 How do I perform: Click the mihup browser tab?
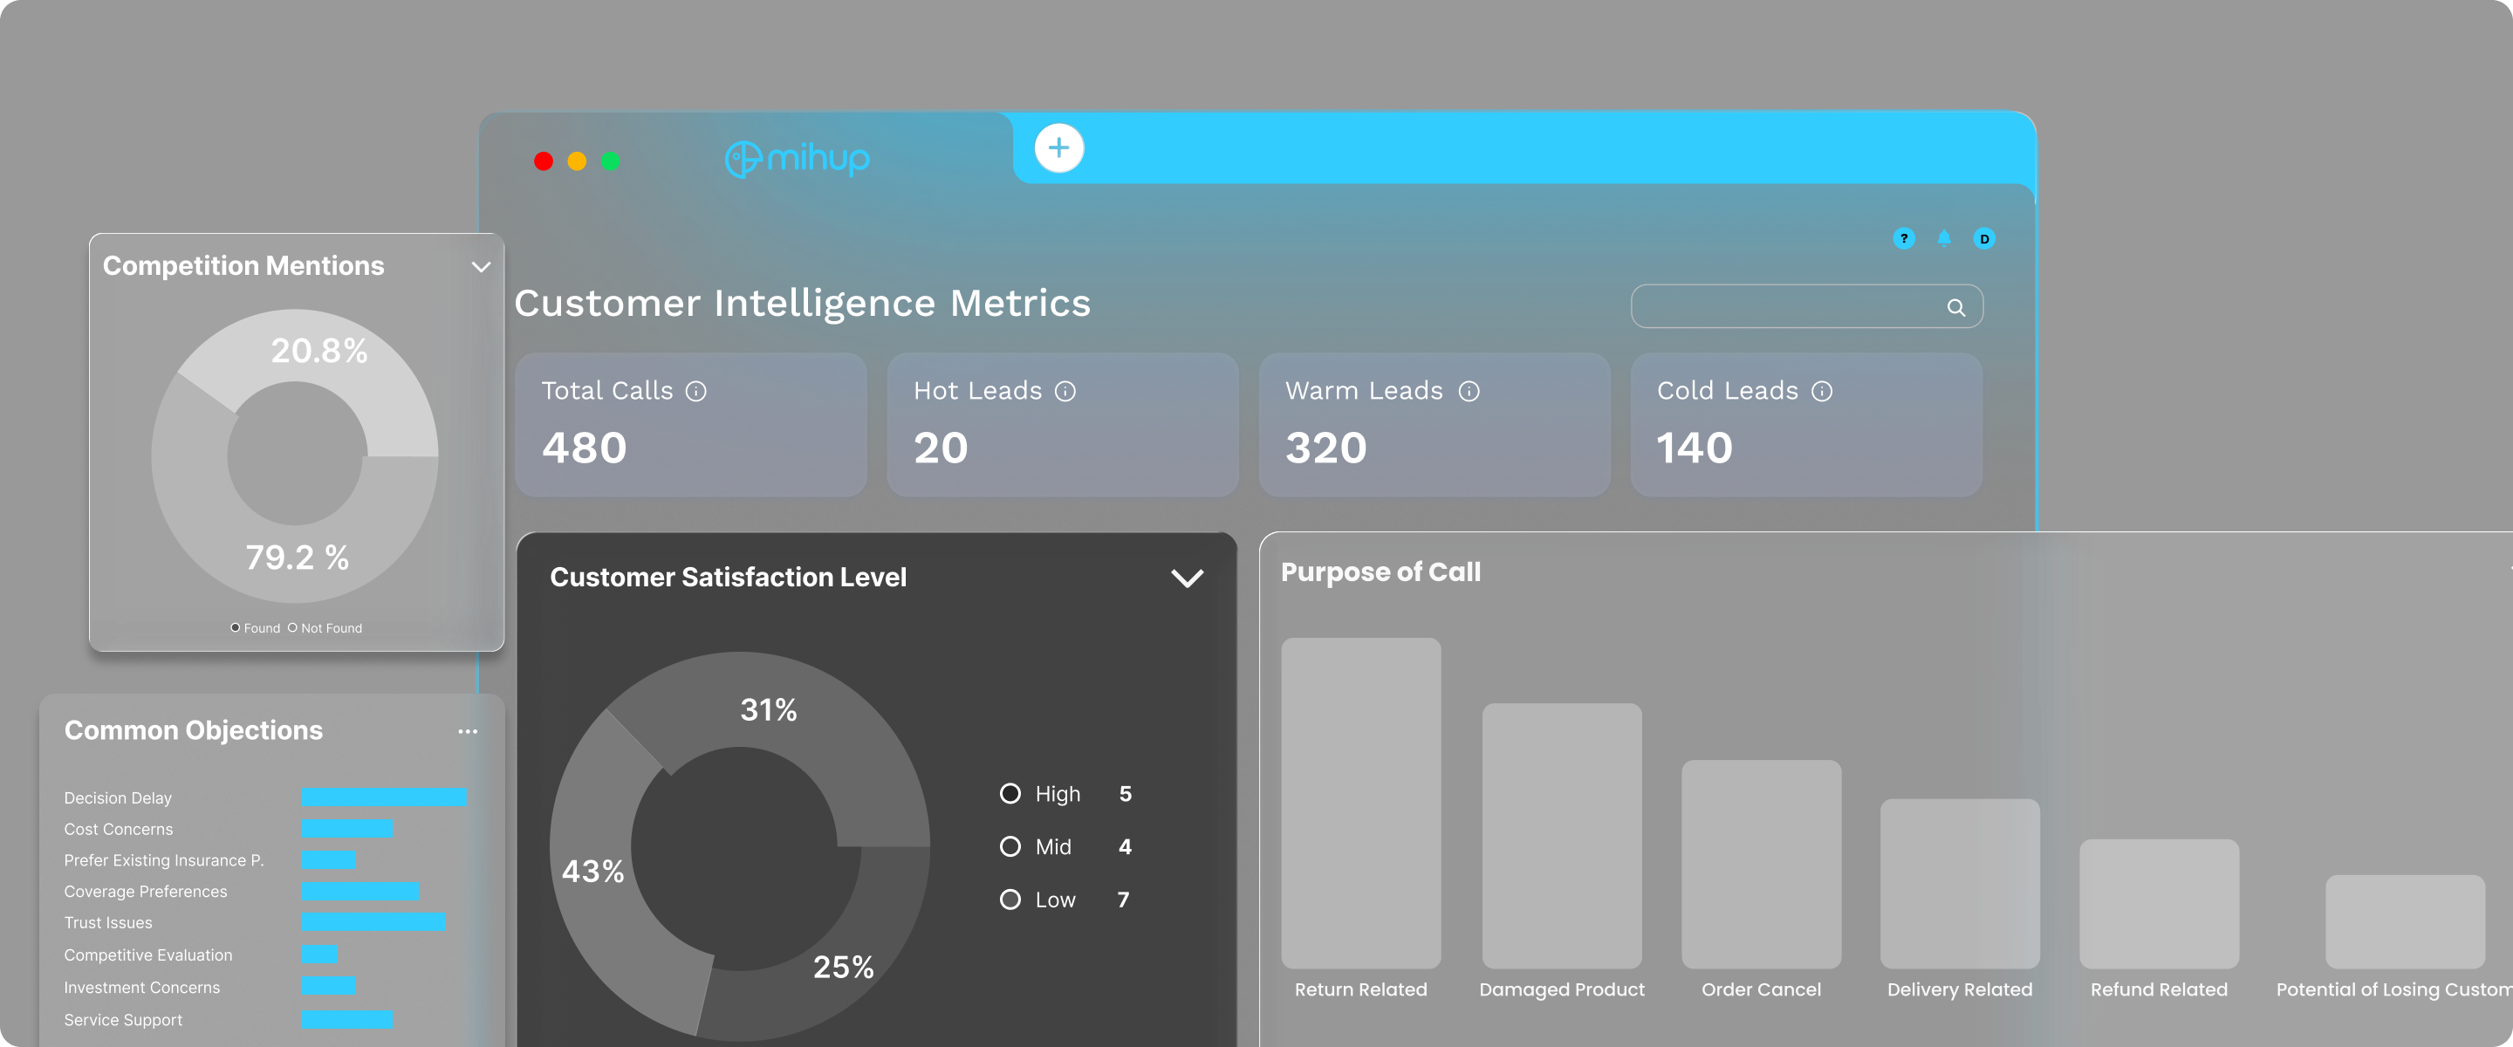[x=797, y=158]
